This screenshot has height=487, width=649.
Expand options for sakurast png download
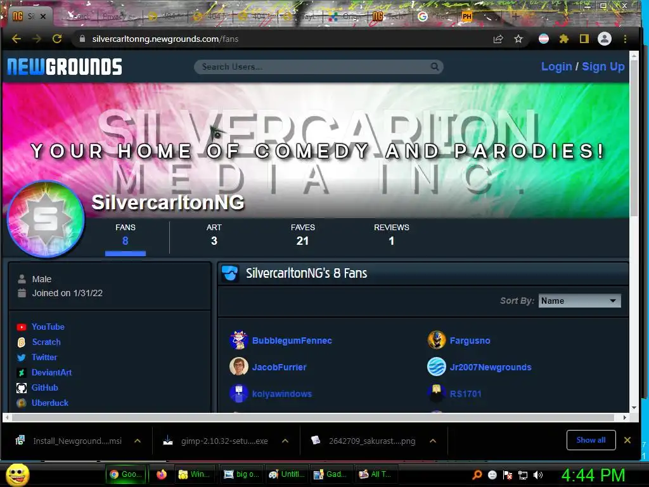click(x=433, y=441)
